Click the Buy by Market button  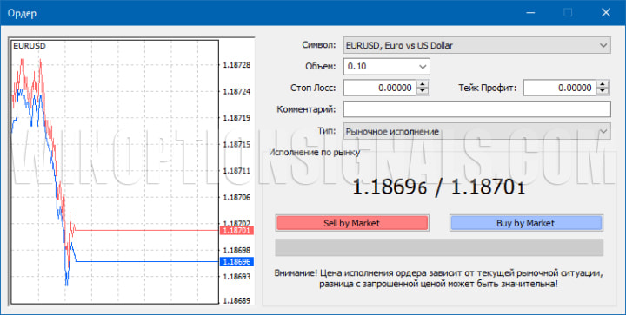click(526, 223)
